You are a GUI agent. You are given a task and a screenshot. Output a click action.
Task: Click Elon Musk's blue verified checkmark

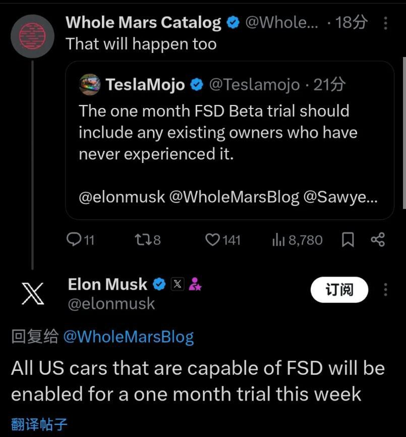(x=159, y=285)
